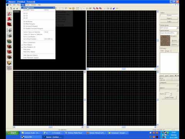Click the Apply Current Texture tool
This screenshot has height=139, width=185.
[x=9, y=46]
